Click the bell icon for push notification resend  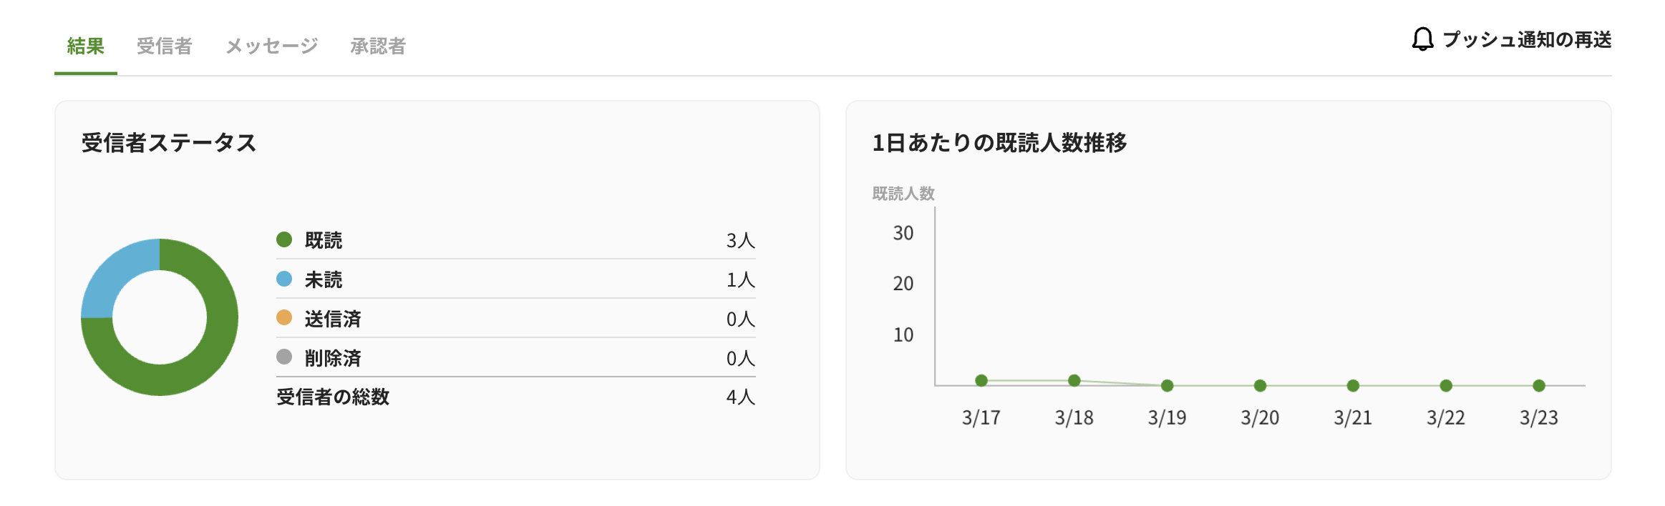tap(1422, 39)
